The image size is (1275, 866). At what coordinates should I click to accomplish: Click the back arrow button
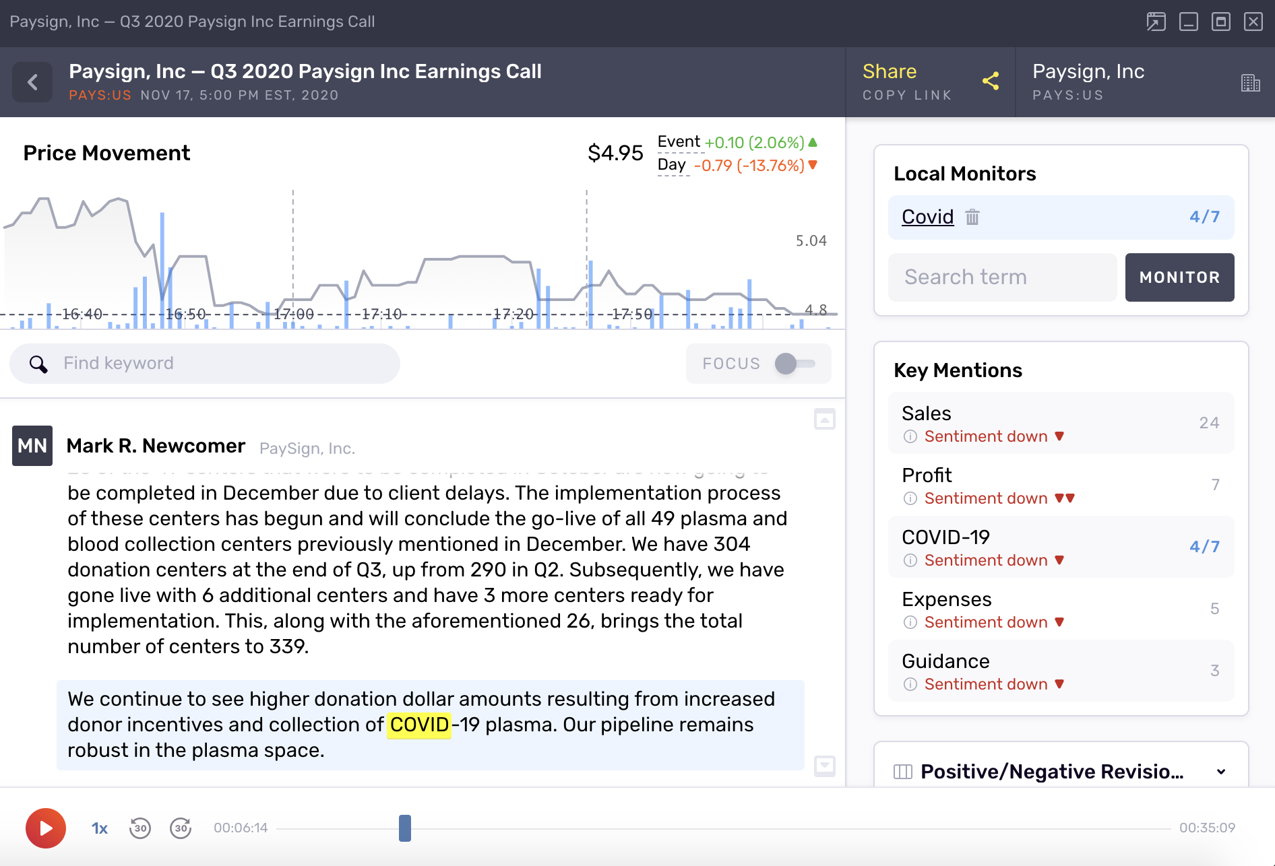click(32, 82)
